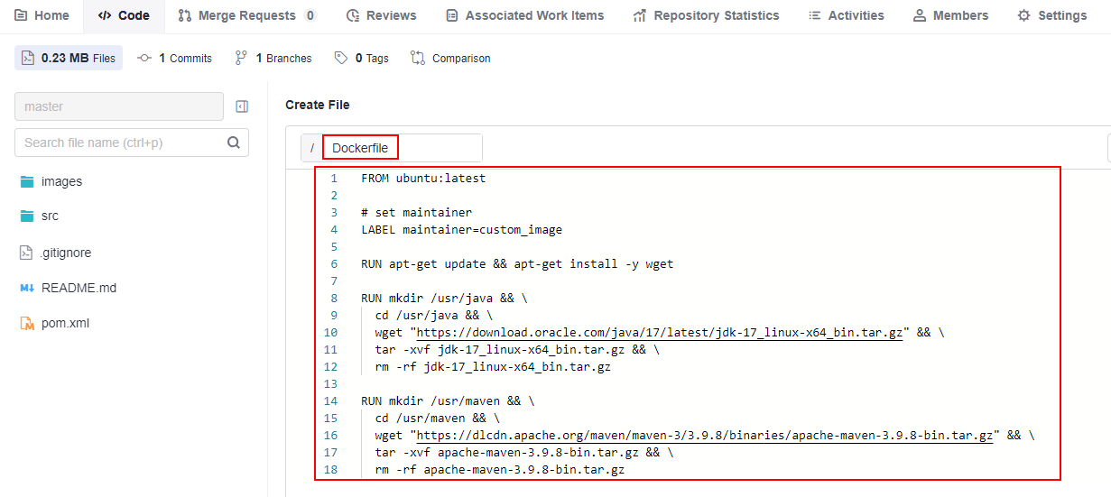Click the search magnifier icon

tap(234, 143)
